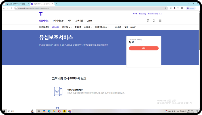Bookmark this page with the star icon
This screenshot has height=115, width=202.
click(165, 8)
